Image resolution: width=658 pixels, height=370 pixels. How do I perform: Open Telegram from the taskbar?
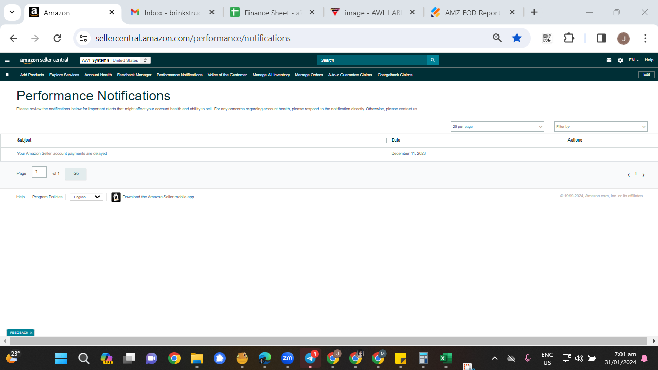310,358
